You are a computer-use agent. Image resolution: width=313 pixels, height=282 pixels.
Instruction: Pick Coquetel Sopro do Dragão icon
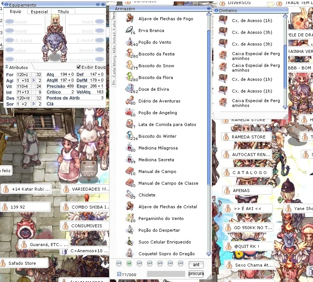pyautogui.click(x=130, y=253)
